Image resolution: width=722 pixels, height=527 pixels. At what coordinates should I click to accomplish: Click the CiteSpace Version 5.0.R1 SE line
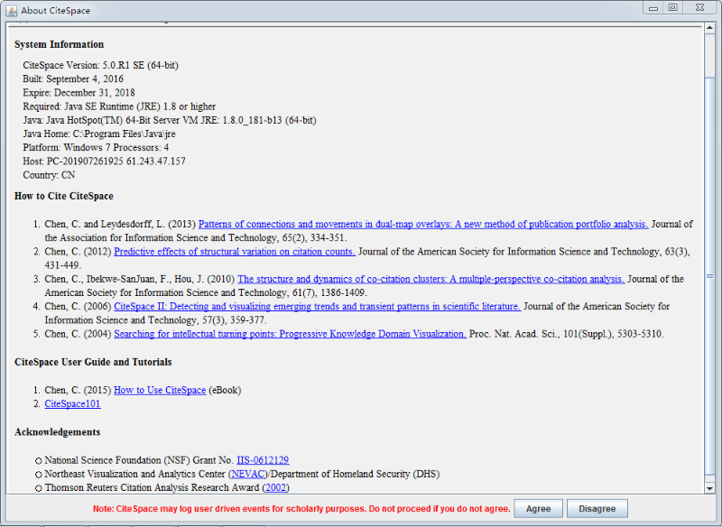tap(100, 65)
